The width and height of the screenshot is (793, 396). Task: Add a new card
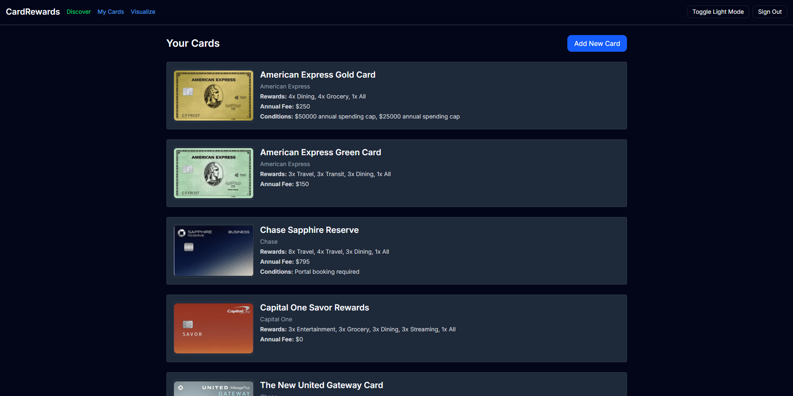point(597,43)
